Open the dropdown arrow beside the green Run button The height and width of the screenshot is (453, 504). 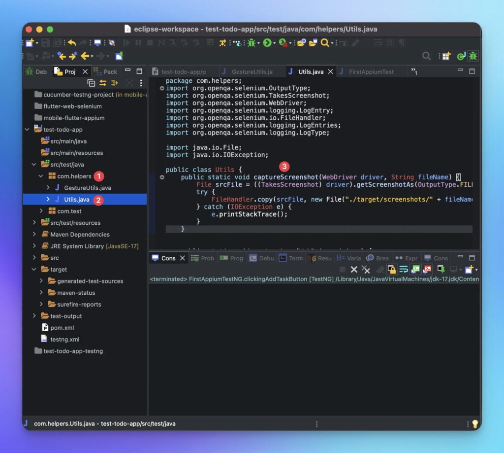pos(274,43)
